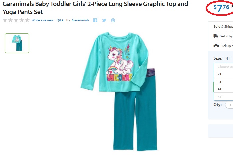Open the Choose an option size header
Viewport: 233px width, 155px height.
tap(223, 67)
